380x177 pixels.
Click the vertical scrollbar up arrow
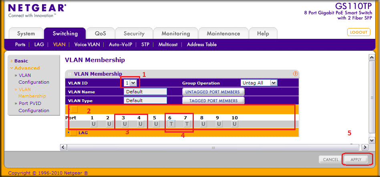click(371, 58)
